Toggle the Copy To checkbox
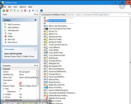 (x=45, y=31)
